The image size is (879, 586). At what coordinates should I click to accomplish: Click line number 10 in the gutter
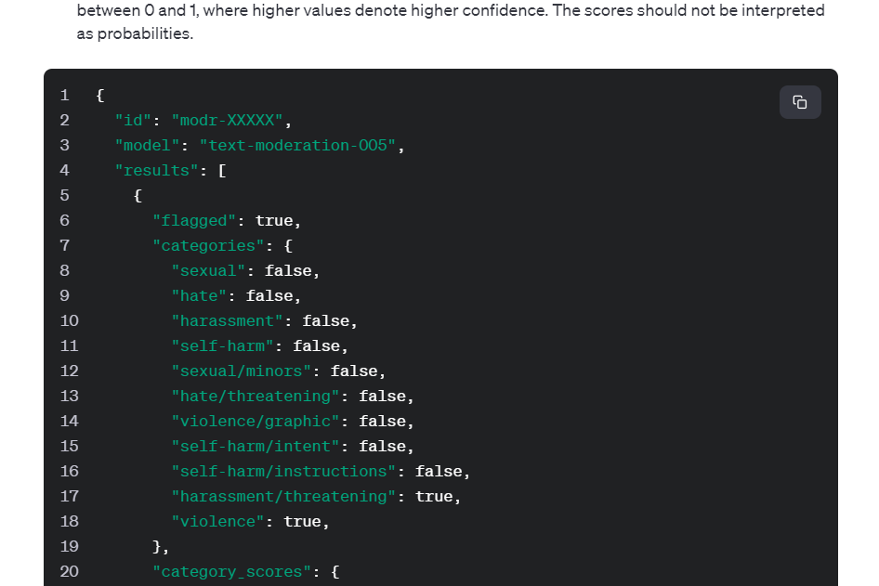[x=69, y=321]
